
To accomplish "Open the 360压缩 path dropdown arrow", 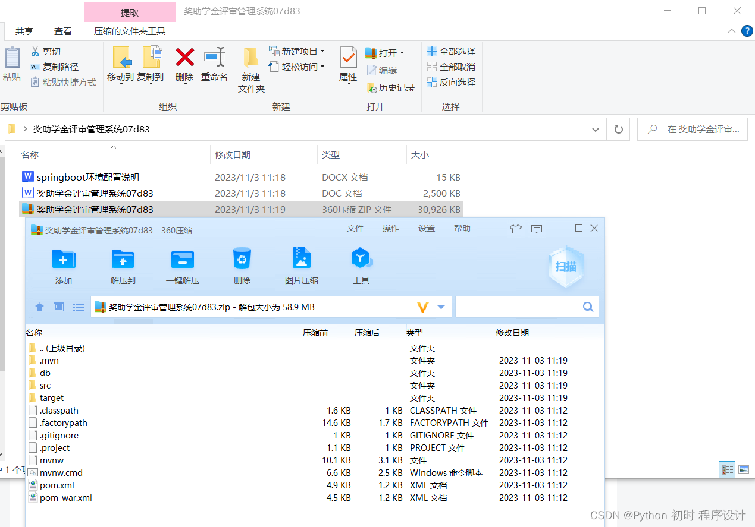I will [x=441, y=307].
